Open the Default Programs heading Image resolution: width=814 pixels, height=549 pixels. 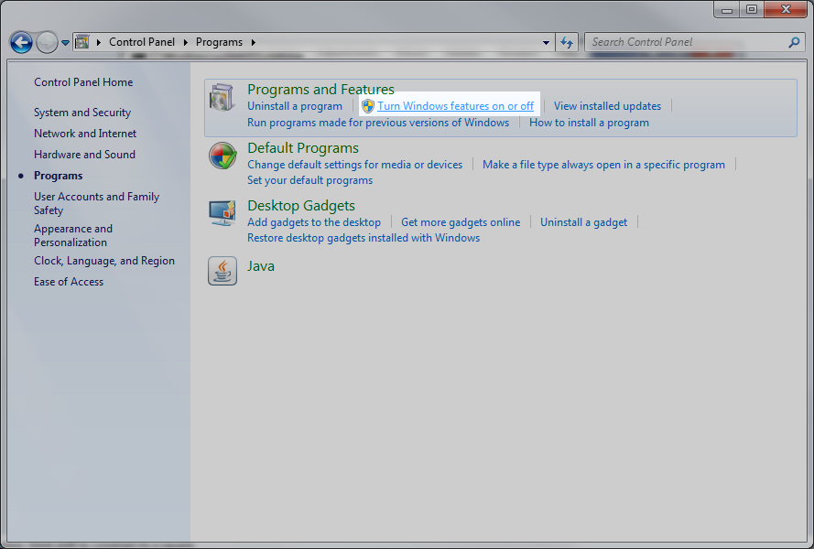click(303, 148)
